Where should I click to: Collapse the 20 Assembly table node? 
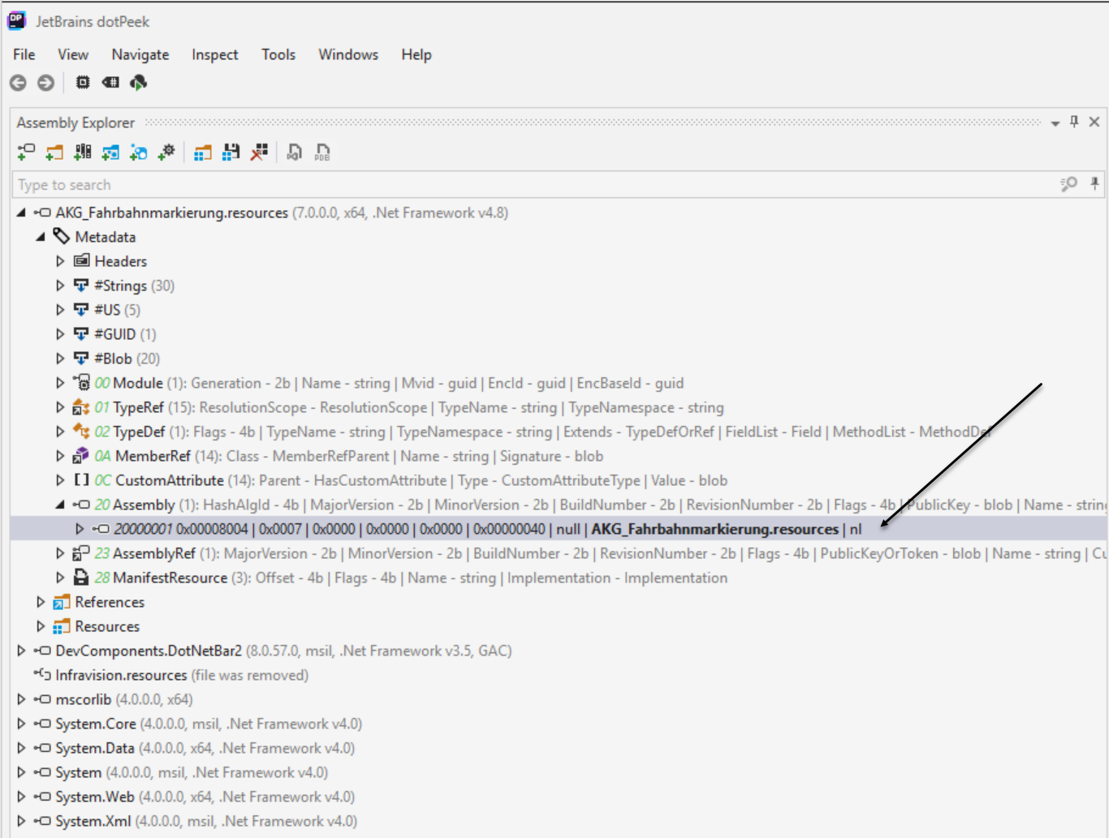coord(60,505)
